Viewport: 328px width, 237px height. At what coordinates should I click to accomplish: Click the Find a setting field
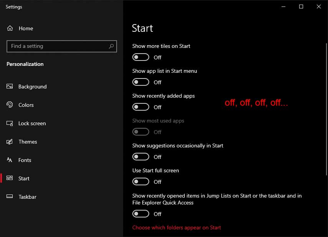point(62,46)
